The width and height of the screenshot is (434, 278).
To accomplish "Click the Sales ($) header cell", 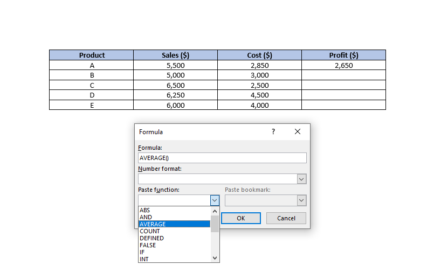I will pyautogui.click(x=175, y=55).
